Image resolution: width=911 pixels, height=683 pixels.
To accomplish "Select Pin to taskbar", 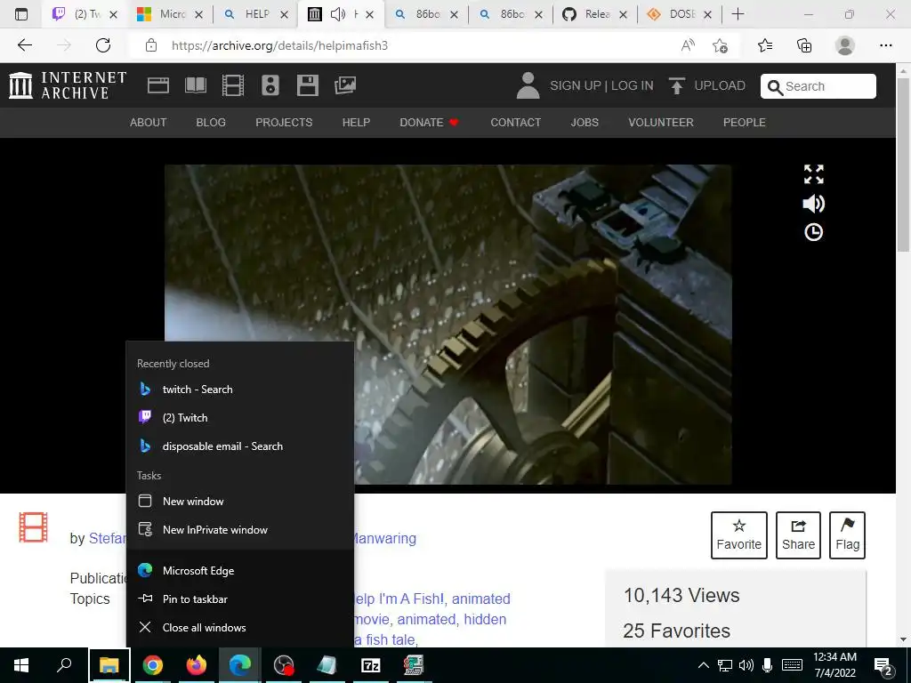I will coord(240,599).
